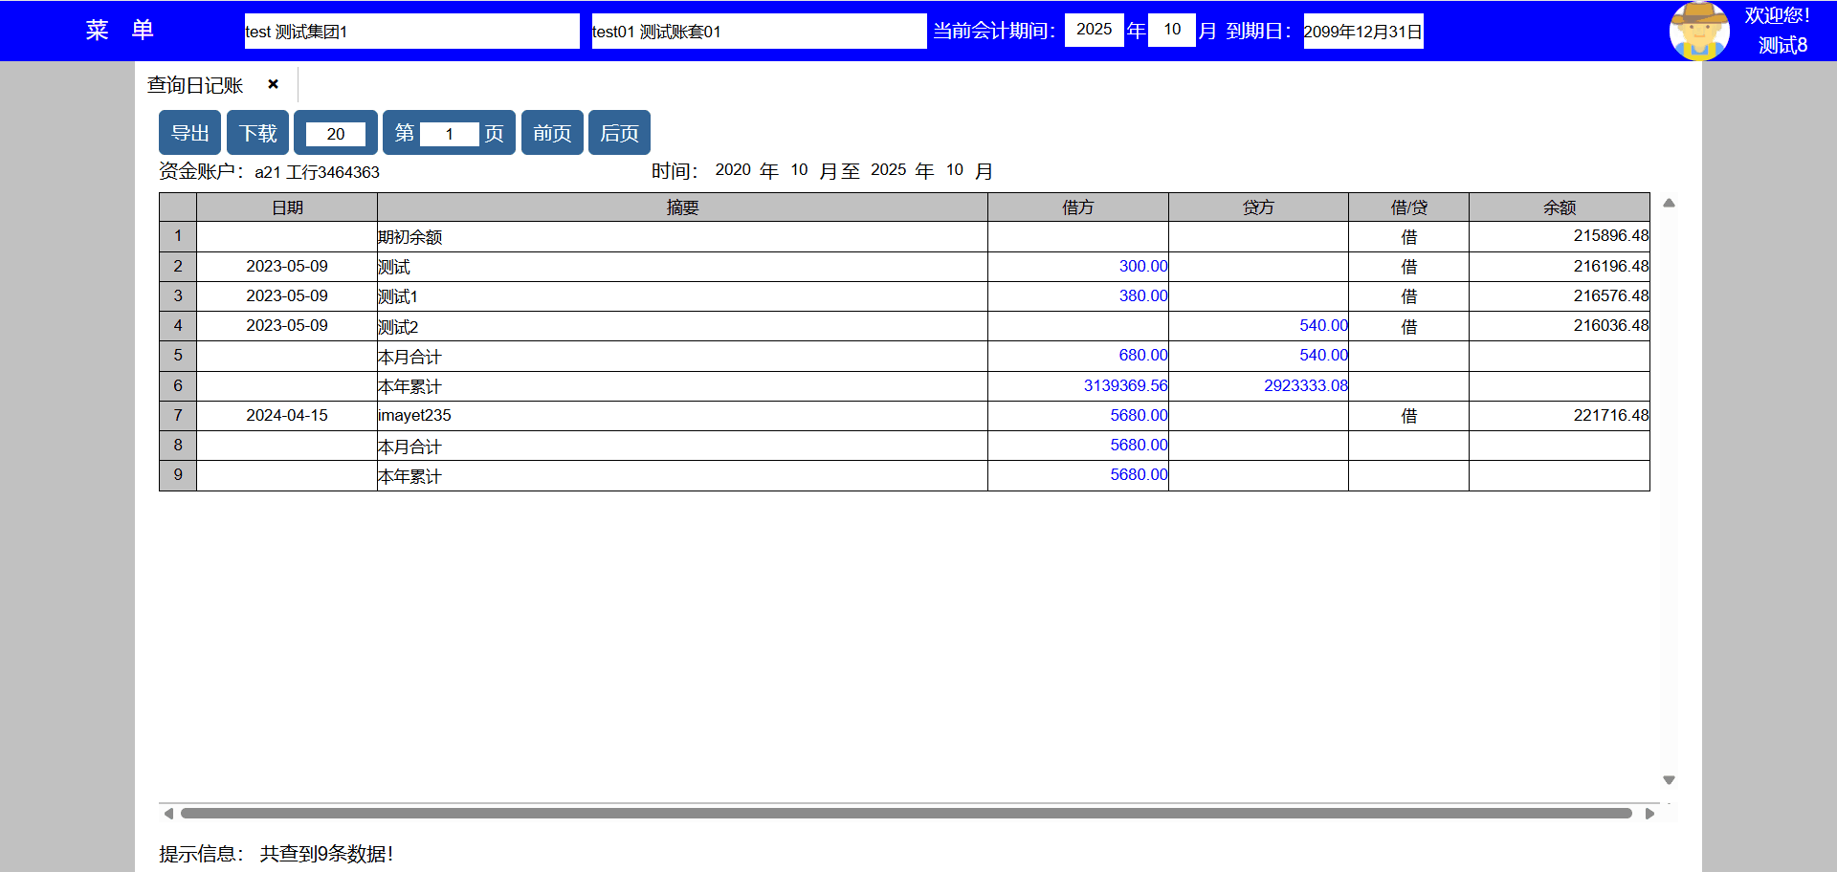Switch to the 查询日记账 tab

pos(195,85)
